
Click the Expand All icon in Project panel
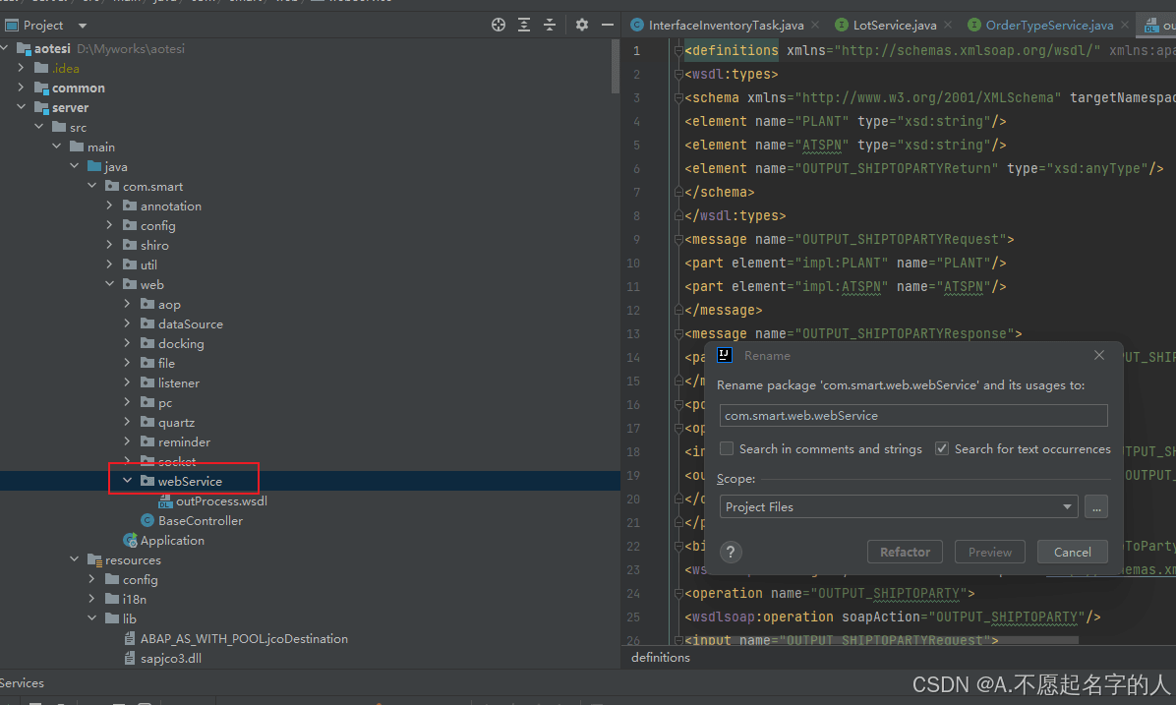tap(524, 25)
